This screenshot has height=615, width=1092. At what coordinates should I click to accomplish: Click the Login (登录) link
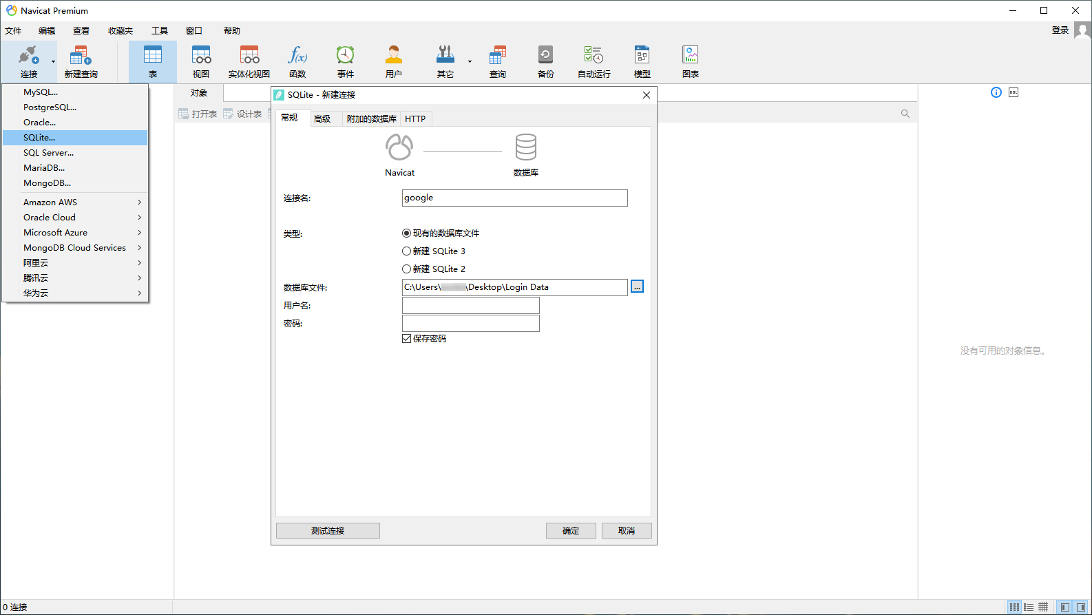1060,30
